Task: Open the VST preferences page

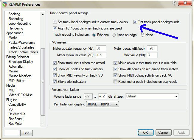Action: (x=12, y=109)
